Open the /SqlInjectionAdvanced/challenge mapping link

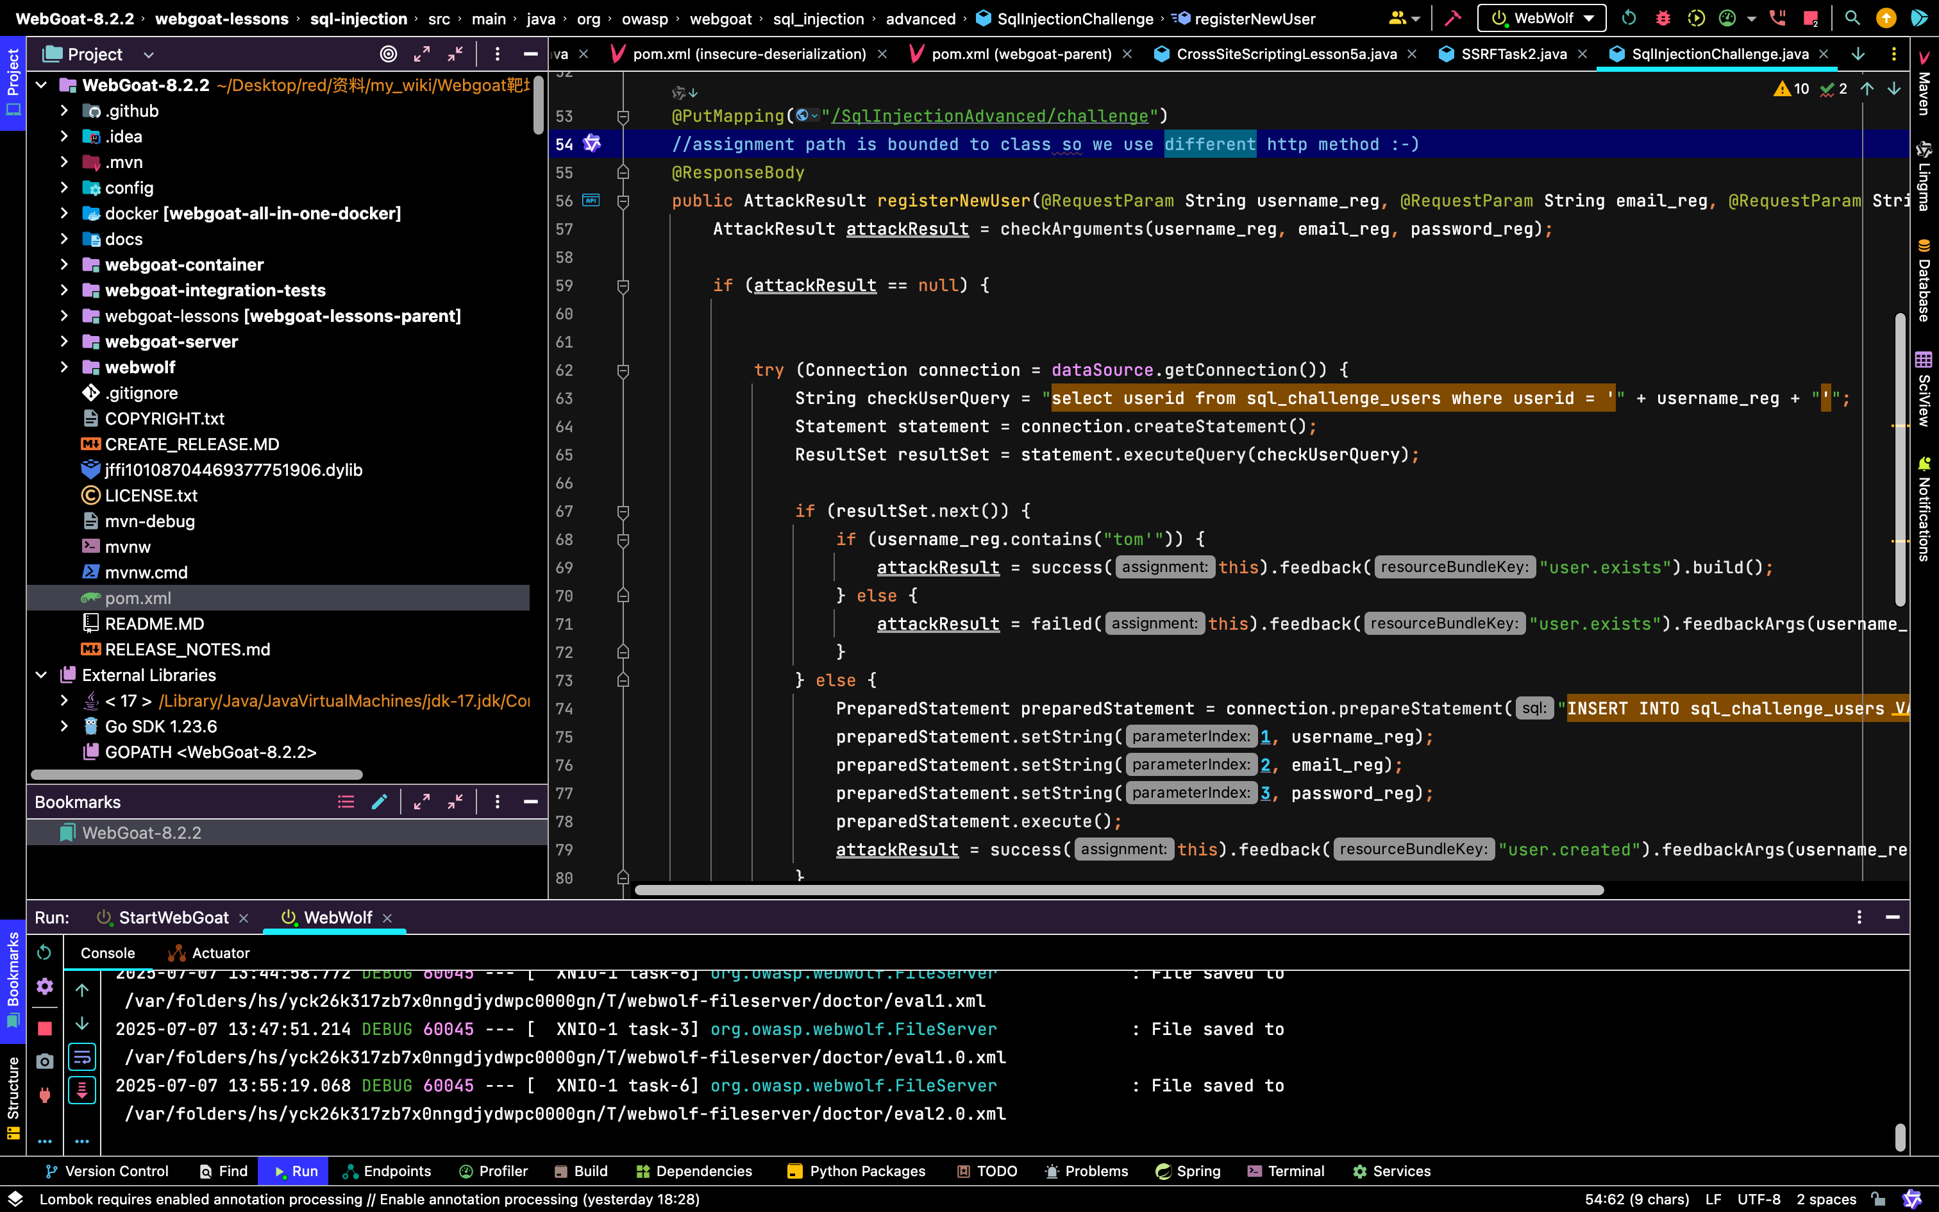989,116
